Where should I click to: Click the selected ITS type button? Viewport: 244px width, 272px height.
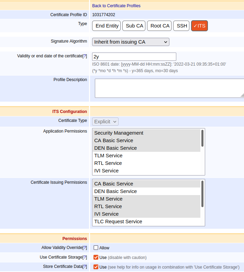199,26
